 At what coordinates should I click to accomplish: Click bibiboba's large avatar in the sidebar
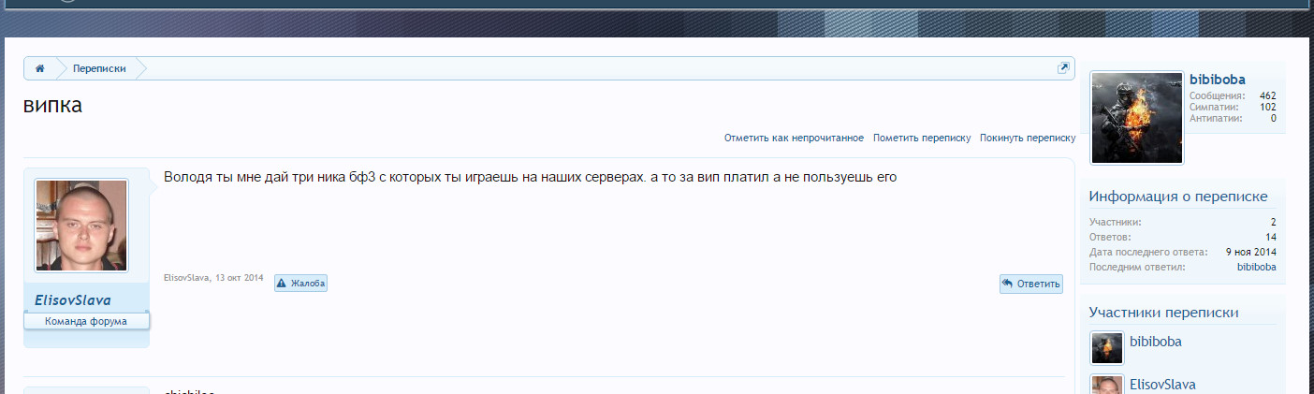1137,118
